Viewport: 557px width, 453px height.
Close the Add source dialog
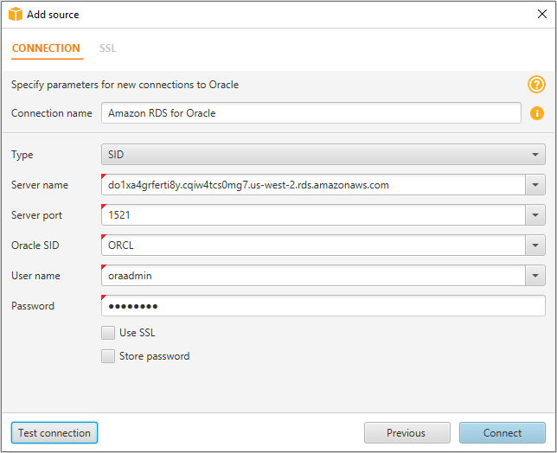pyautogui.click(x=541, y=14)
